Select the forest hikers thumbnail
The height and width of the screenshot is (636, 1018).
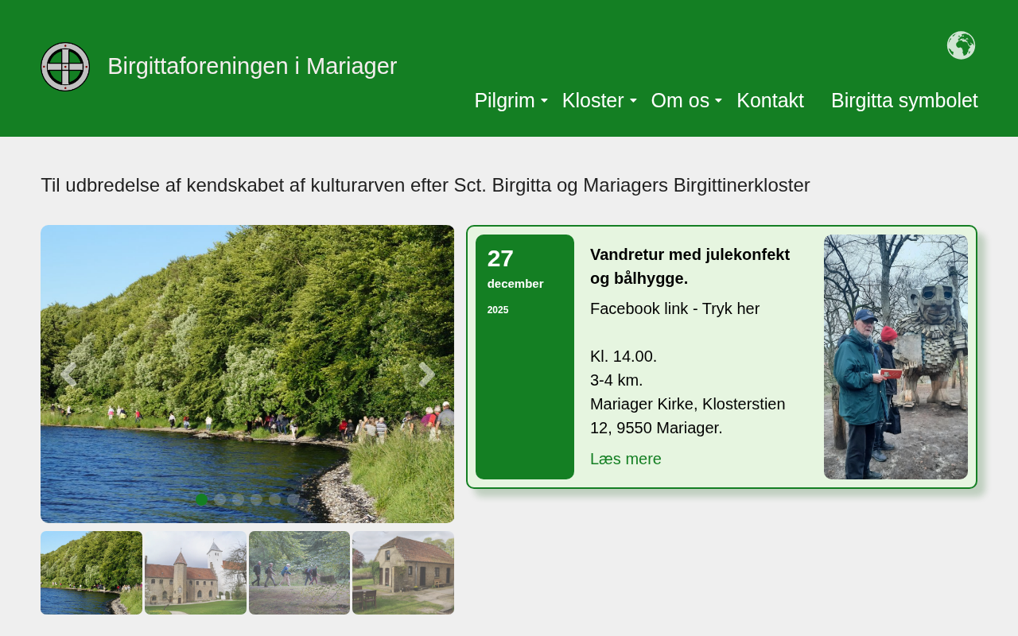299,572
